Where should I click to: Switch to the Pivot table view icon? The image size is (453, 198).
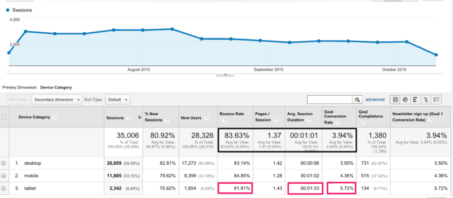coord(436,100)
